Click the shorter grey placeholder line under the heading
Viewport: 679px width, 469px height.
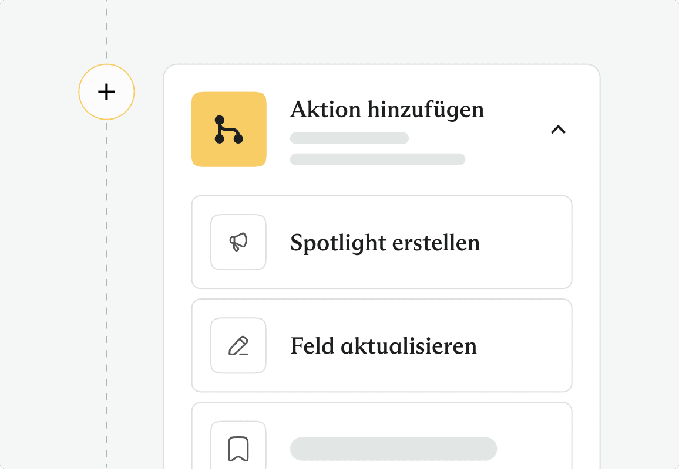[x=349, y=138]
